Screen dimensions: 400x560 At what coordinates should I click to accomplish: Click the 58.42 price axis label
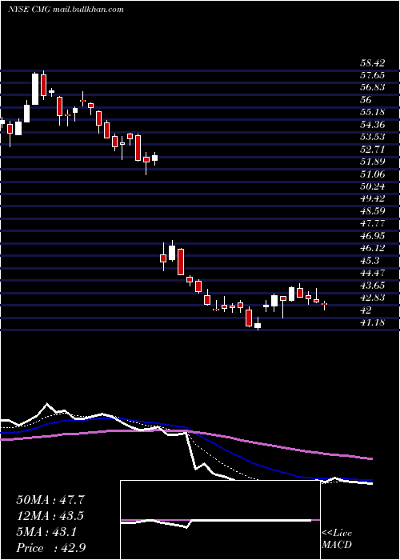point(372,63)
